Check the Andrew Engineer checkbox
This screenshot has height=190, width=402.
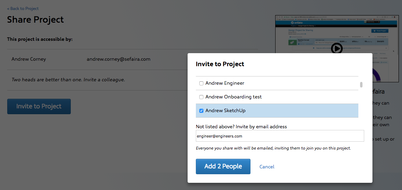pyautogui.click(x=201, y=83)
